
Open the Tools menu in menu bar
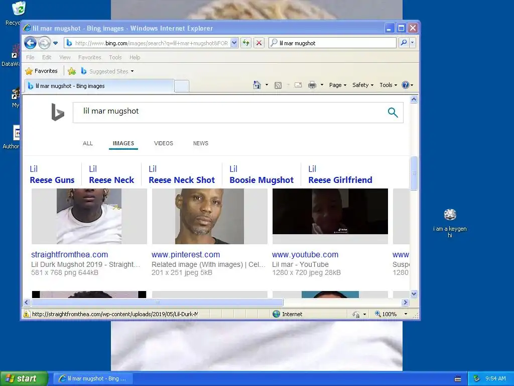[x=115, y=57]
